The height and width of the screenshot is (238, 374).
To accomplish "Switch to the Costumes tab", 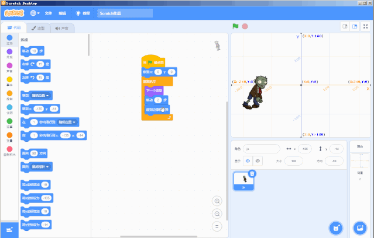I will pyautogui.click(x=38, y=28).
